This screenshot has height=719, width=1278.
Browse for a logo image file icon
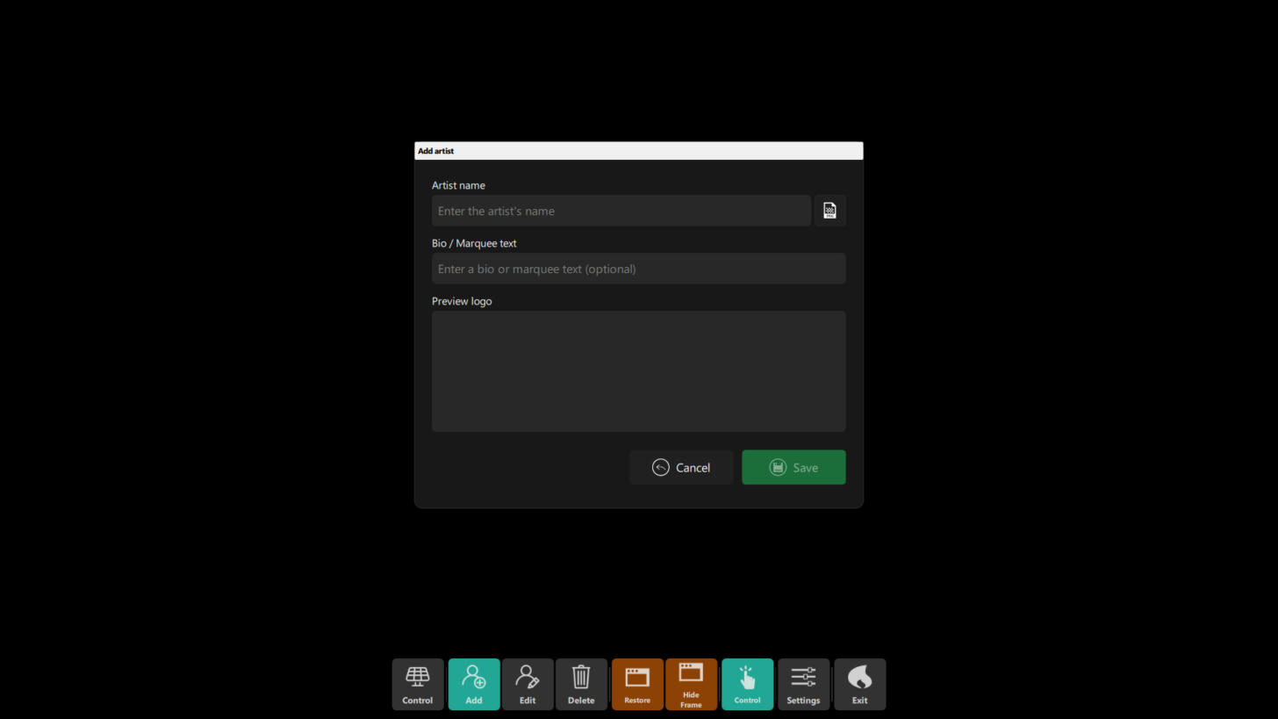coord(829,211)
